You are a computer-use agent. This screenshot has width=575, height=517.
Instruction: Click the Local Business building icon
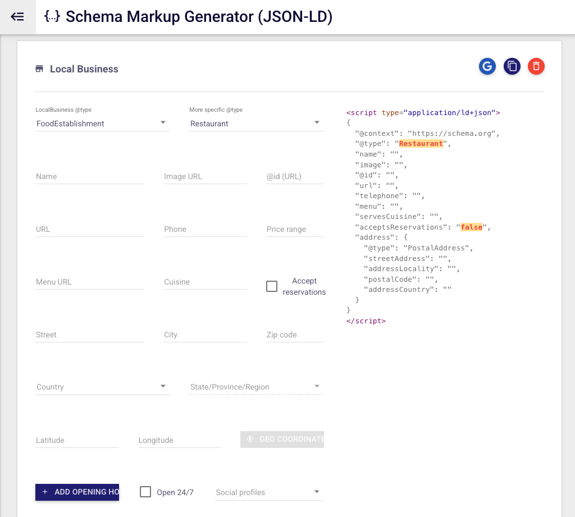tap(39, 68)
